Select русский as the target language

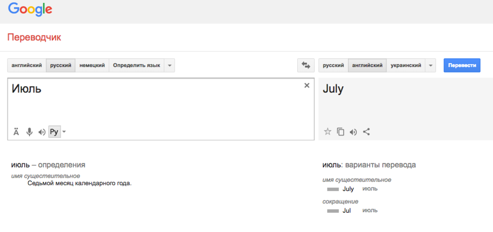pos(333,66)
